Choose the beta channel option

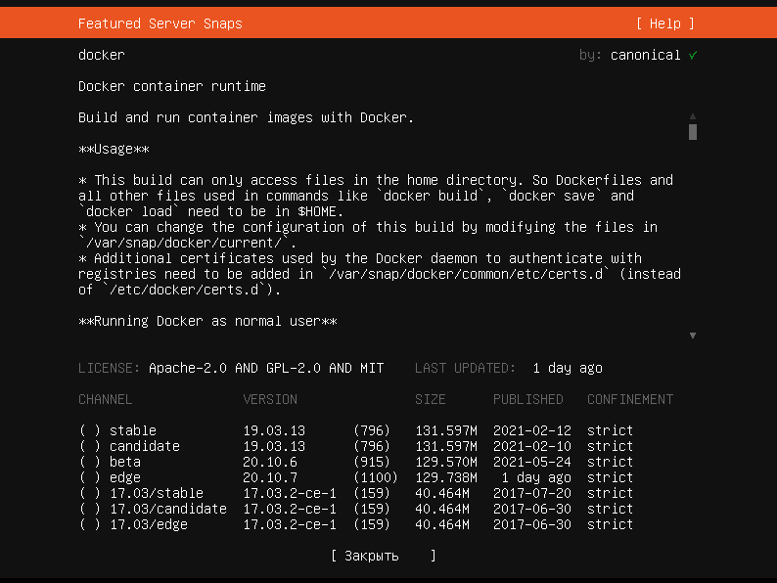point(90,462)
